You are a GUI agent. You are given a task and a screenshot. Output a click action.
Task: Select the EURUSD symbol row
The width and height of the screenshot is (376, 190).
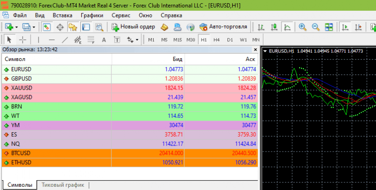point(130,69)
